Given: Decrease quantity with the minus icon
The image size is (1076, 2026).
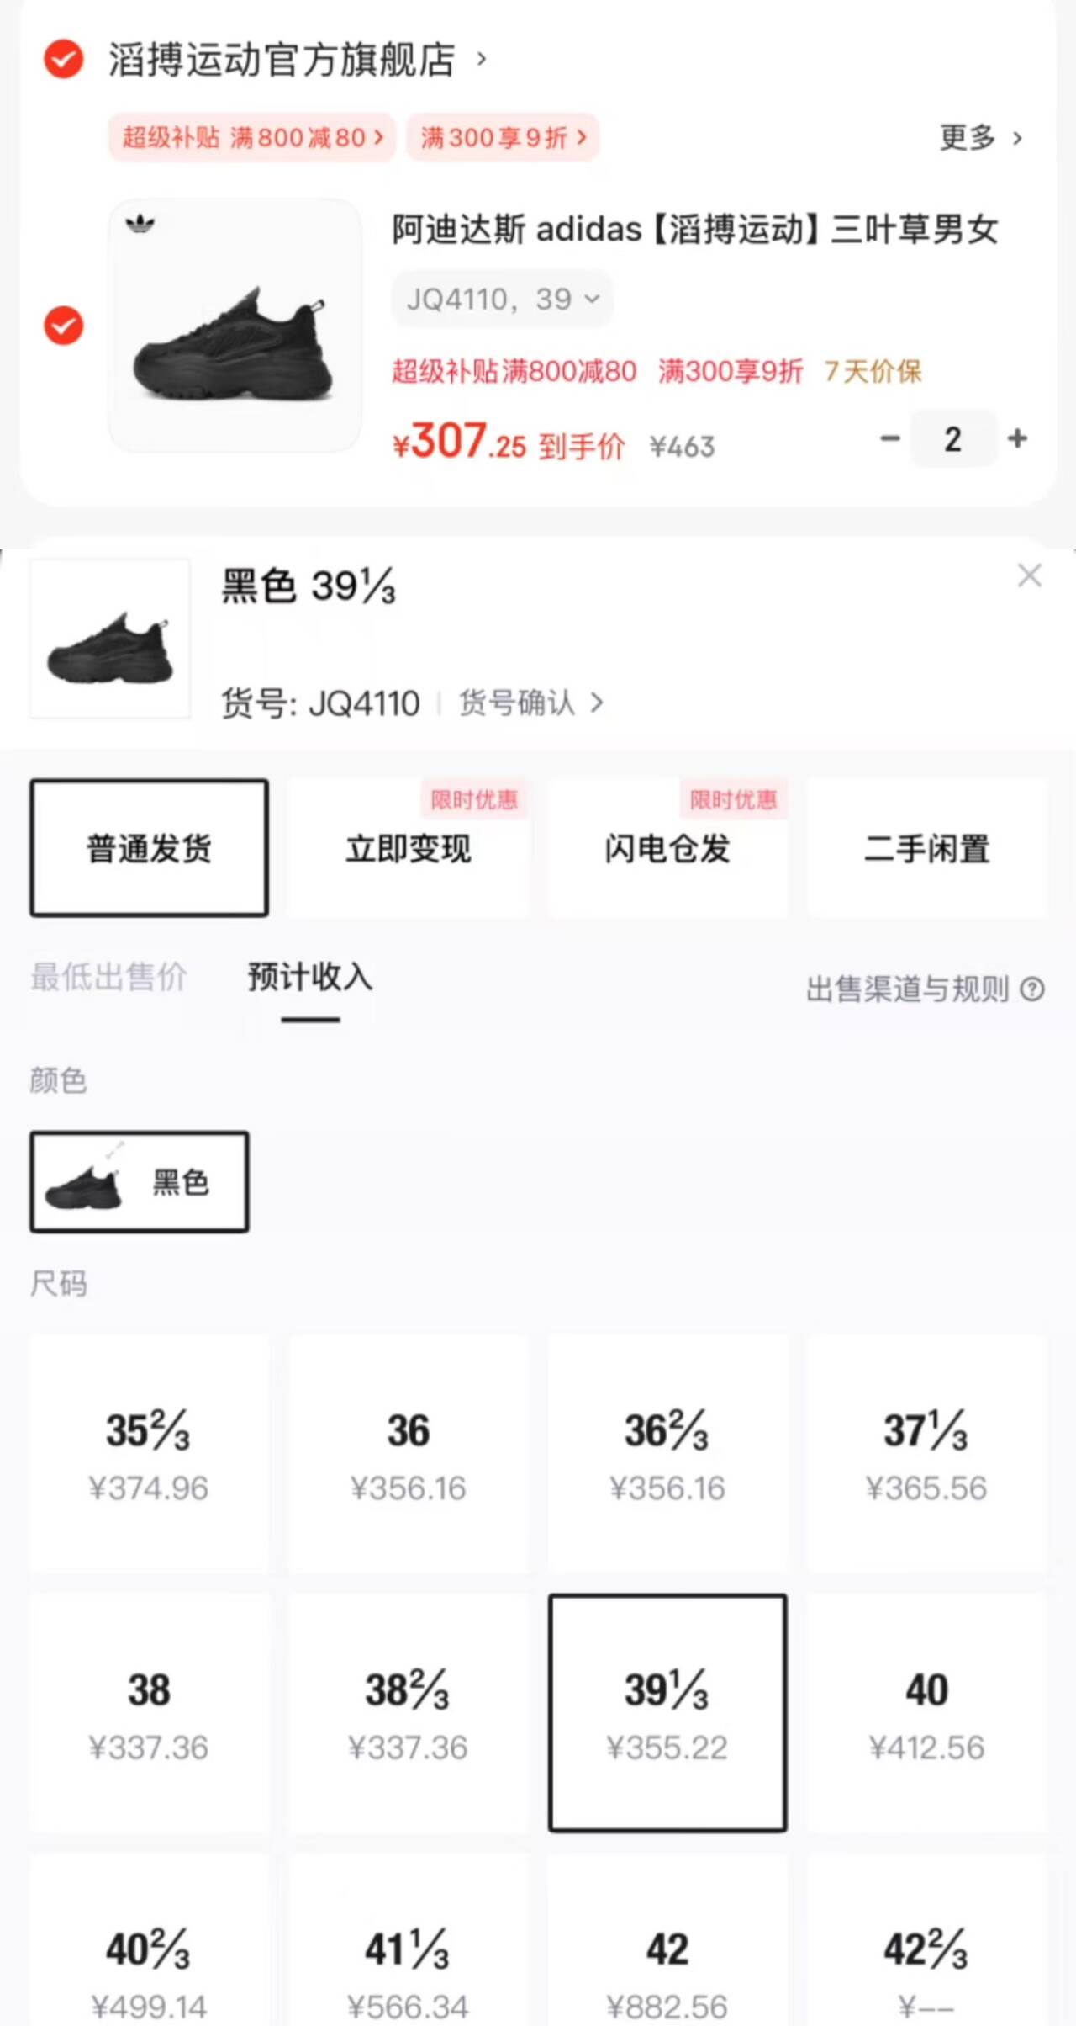Looking at the screenshot, I should [x=889, y=438].
